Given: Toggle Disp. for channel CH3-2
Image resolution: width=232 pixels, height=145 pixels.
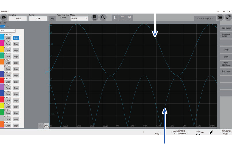Looking at the screenshot, I should click(x=16, y=82).
